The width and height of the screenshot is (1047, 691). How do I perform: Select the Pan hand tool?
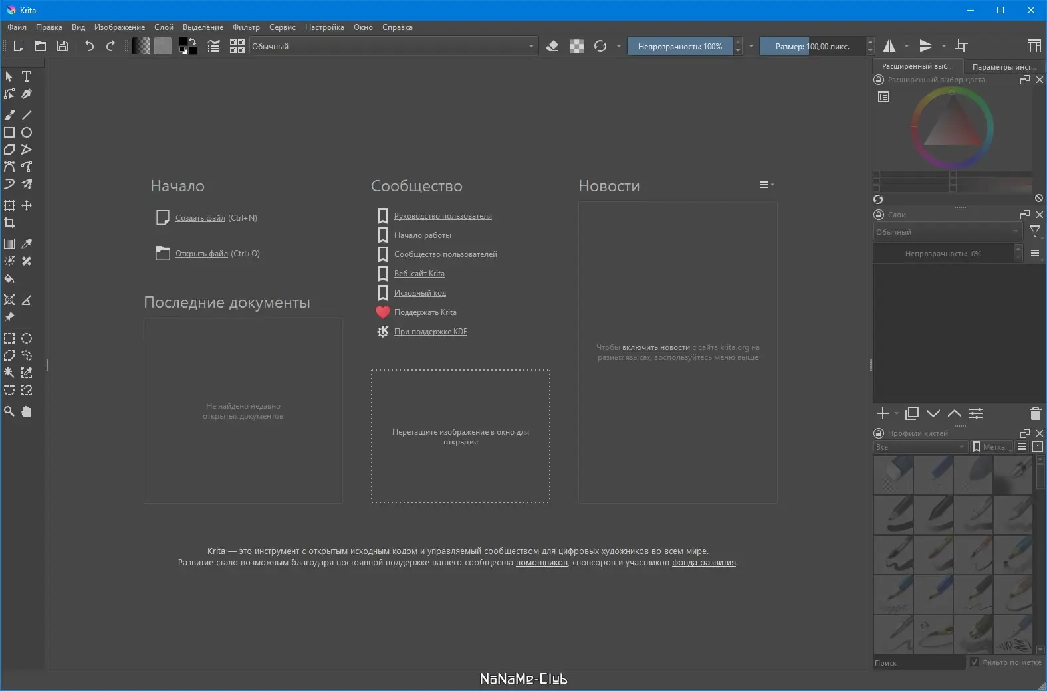click(27, 411)
